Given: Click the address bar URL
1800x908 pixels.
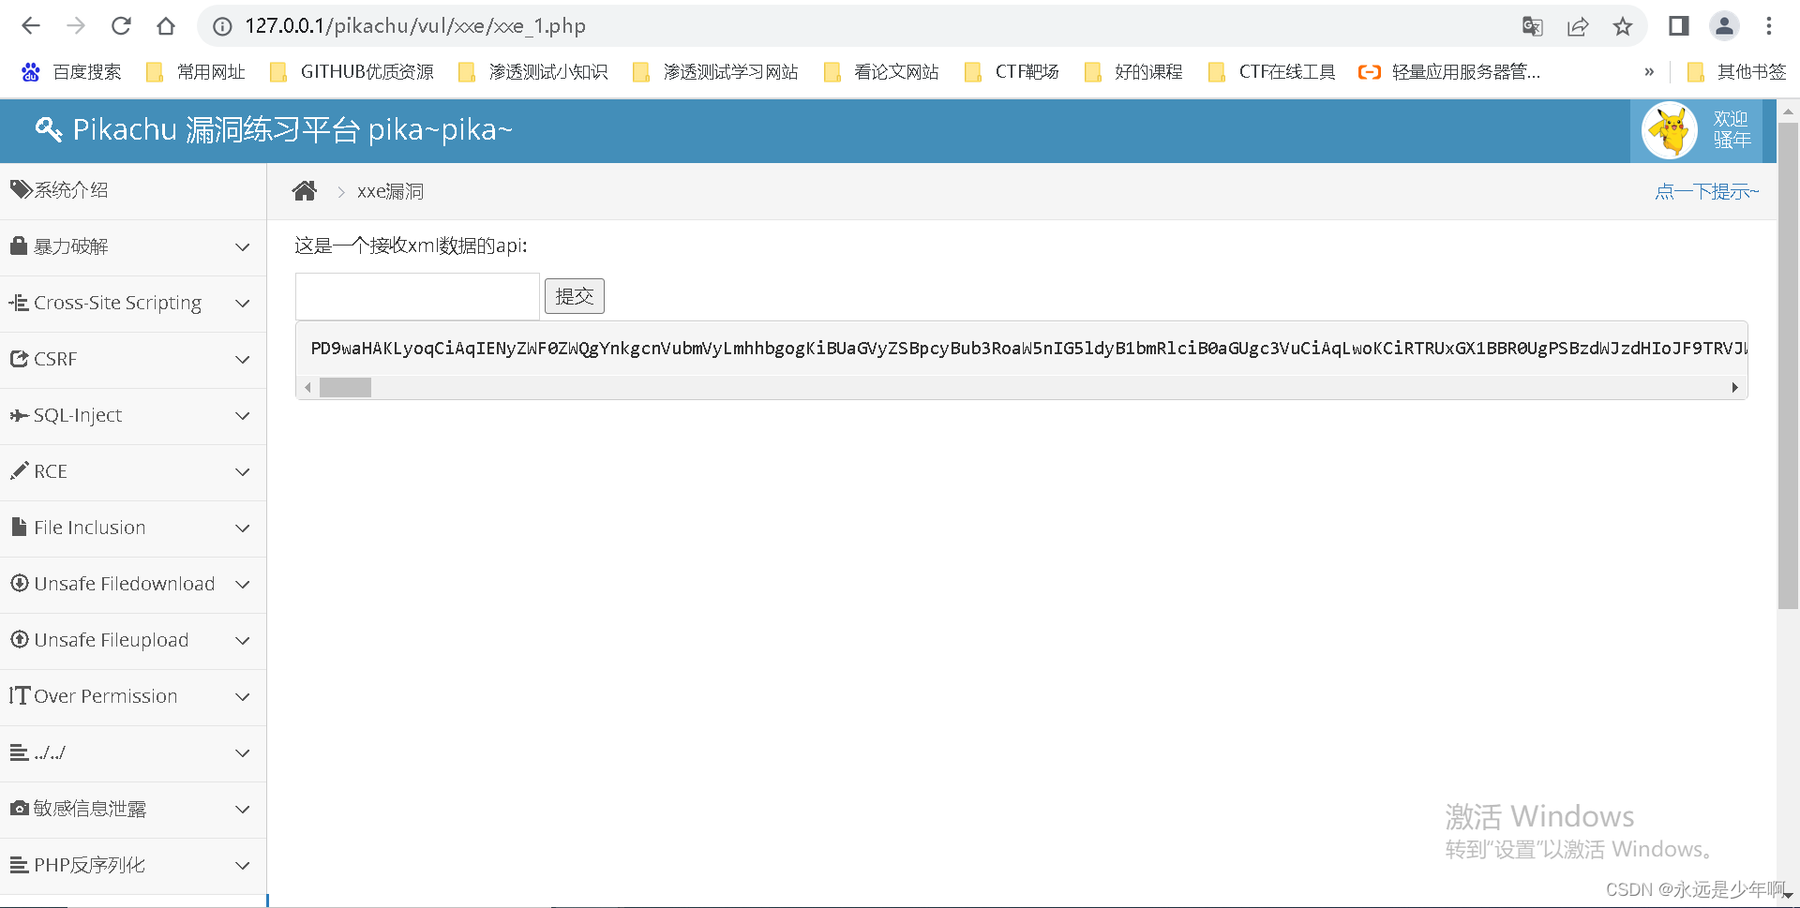Looking at the screenshot, I should coord(415,26).
